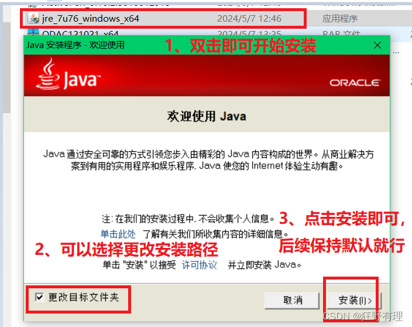Click the ORACLE logo in banner
The height and width of the screenshot is (327, 412).
point(355,83)
